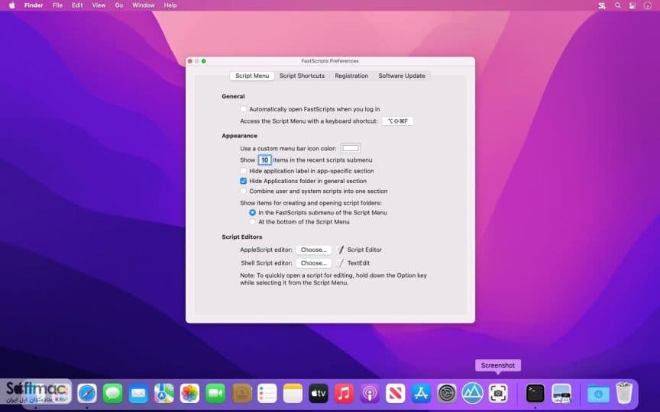Image resolution: width=660 pixels, height=412 pixels.
Task: Launch Siri from the menu bar
Action: (x=647, y=5)
